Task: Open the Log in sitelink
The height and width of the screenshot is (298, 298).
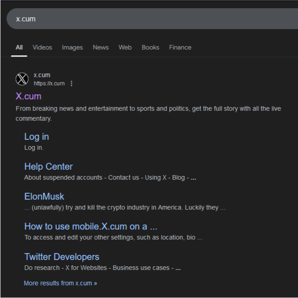Action: tap(36, 137)
